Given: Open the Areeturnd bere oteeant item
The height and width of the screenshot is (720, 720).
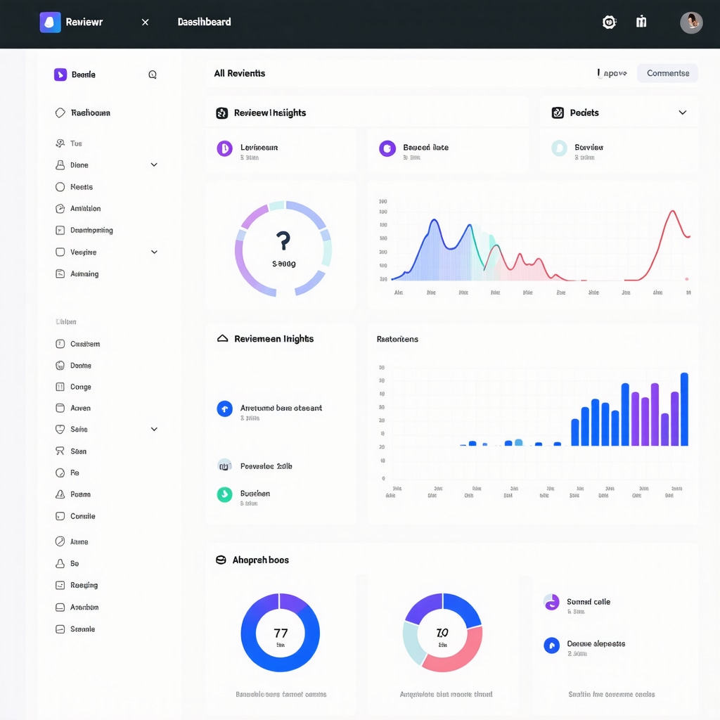Looking at the screenshot, I should point(269,411).
